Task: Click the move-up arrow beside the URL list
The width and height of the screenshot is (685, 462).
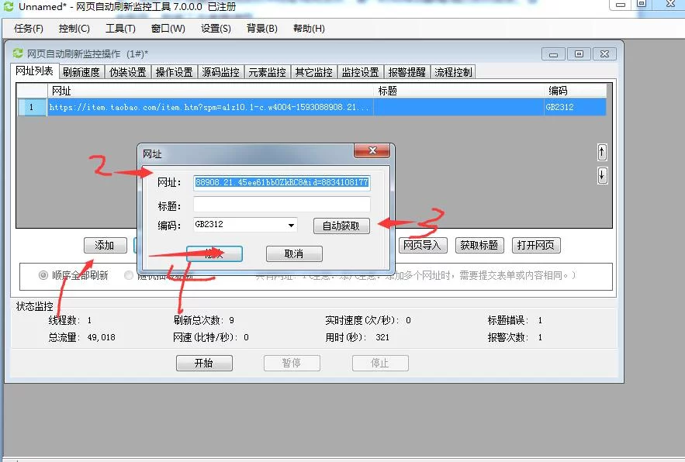Action: click(x=602, y=153)
